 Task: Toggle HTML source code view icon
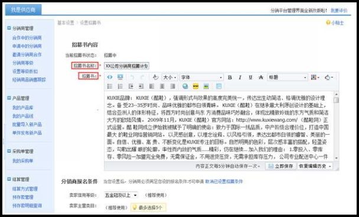(x=110, y=77)
